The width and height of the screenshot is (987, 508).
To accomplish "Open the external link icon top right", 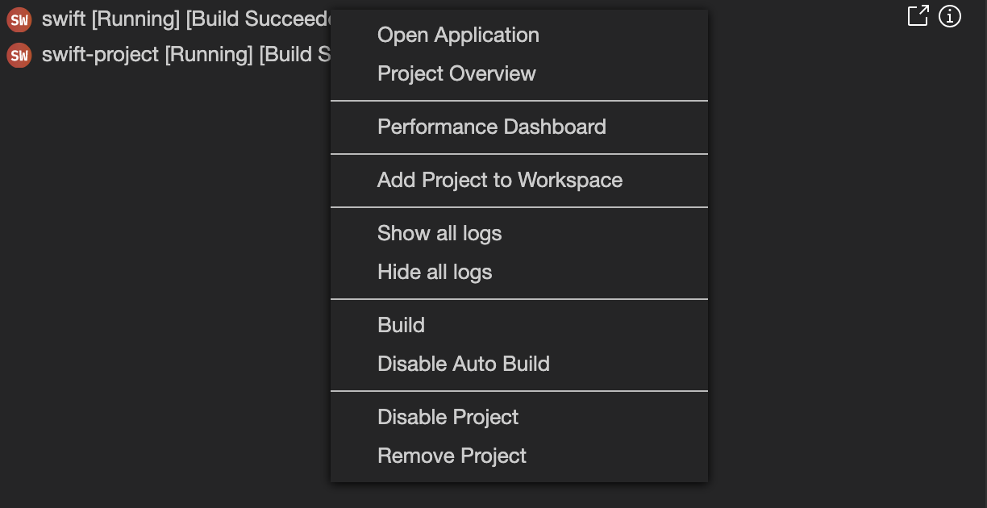I will (918, 15).
